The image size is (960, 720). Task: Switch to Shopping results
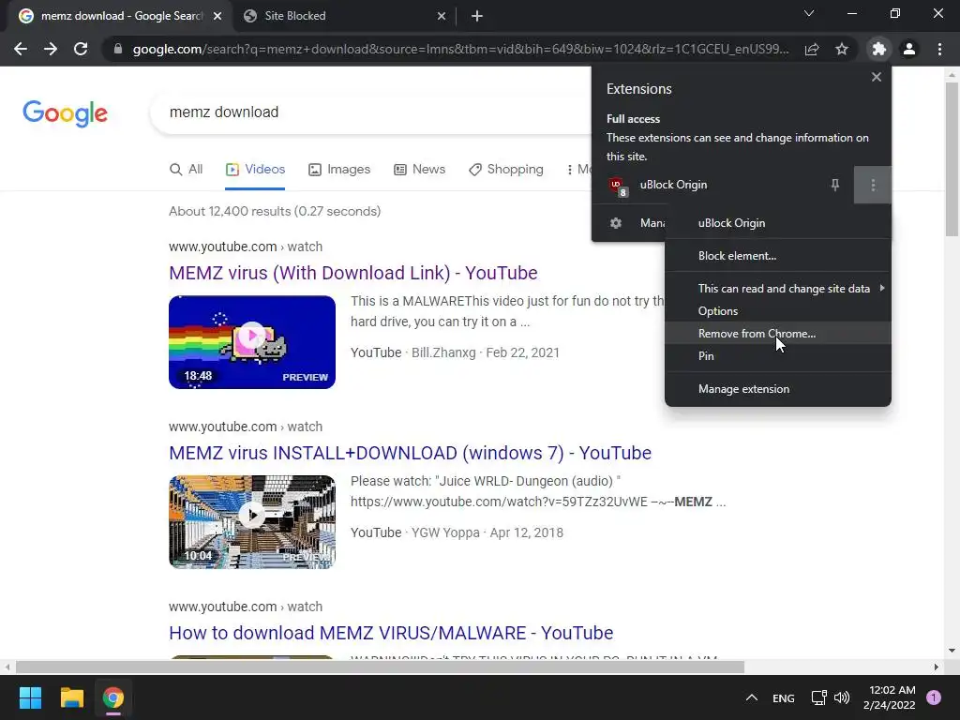pyautogui.click(x=505, y=170)
